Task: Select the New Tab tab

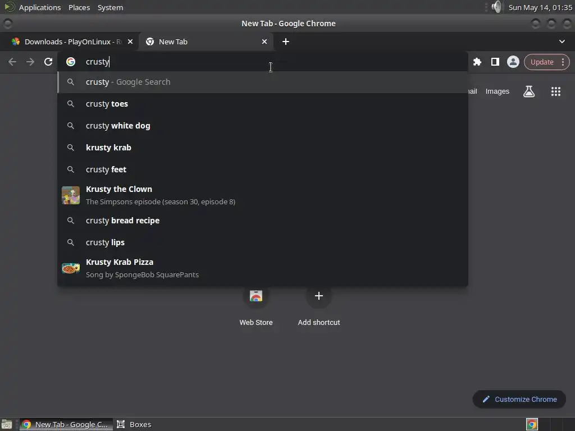Action: [206, 42]
